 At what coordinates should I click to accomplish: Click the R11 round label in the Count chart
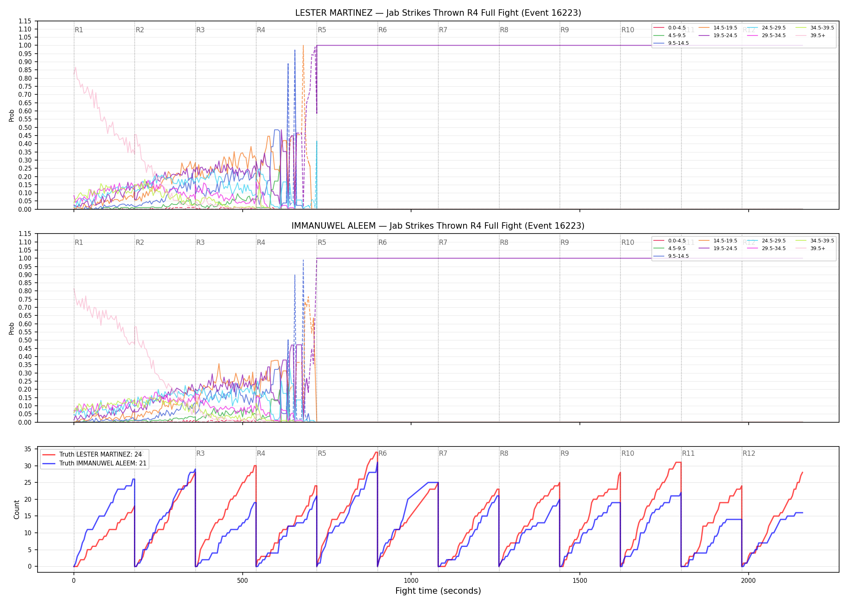pyautogui.click(x=688, y=453)
